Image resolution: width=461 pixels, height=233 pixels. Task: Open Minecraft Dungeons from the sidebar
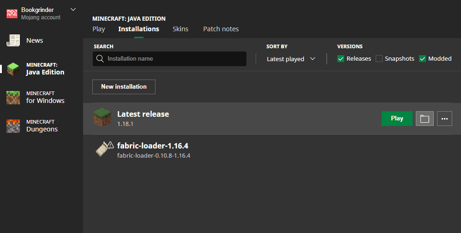pos(32,126)
